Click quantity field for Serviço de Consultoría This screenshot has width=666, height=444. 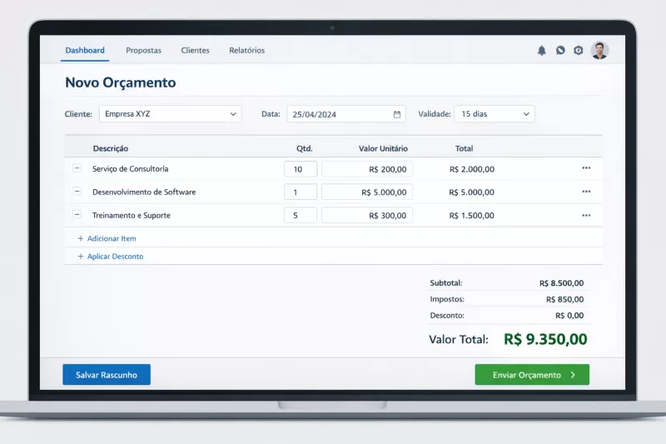point(301,169)
